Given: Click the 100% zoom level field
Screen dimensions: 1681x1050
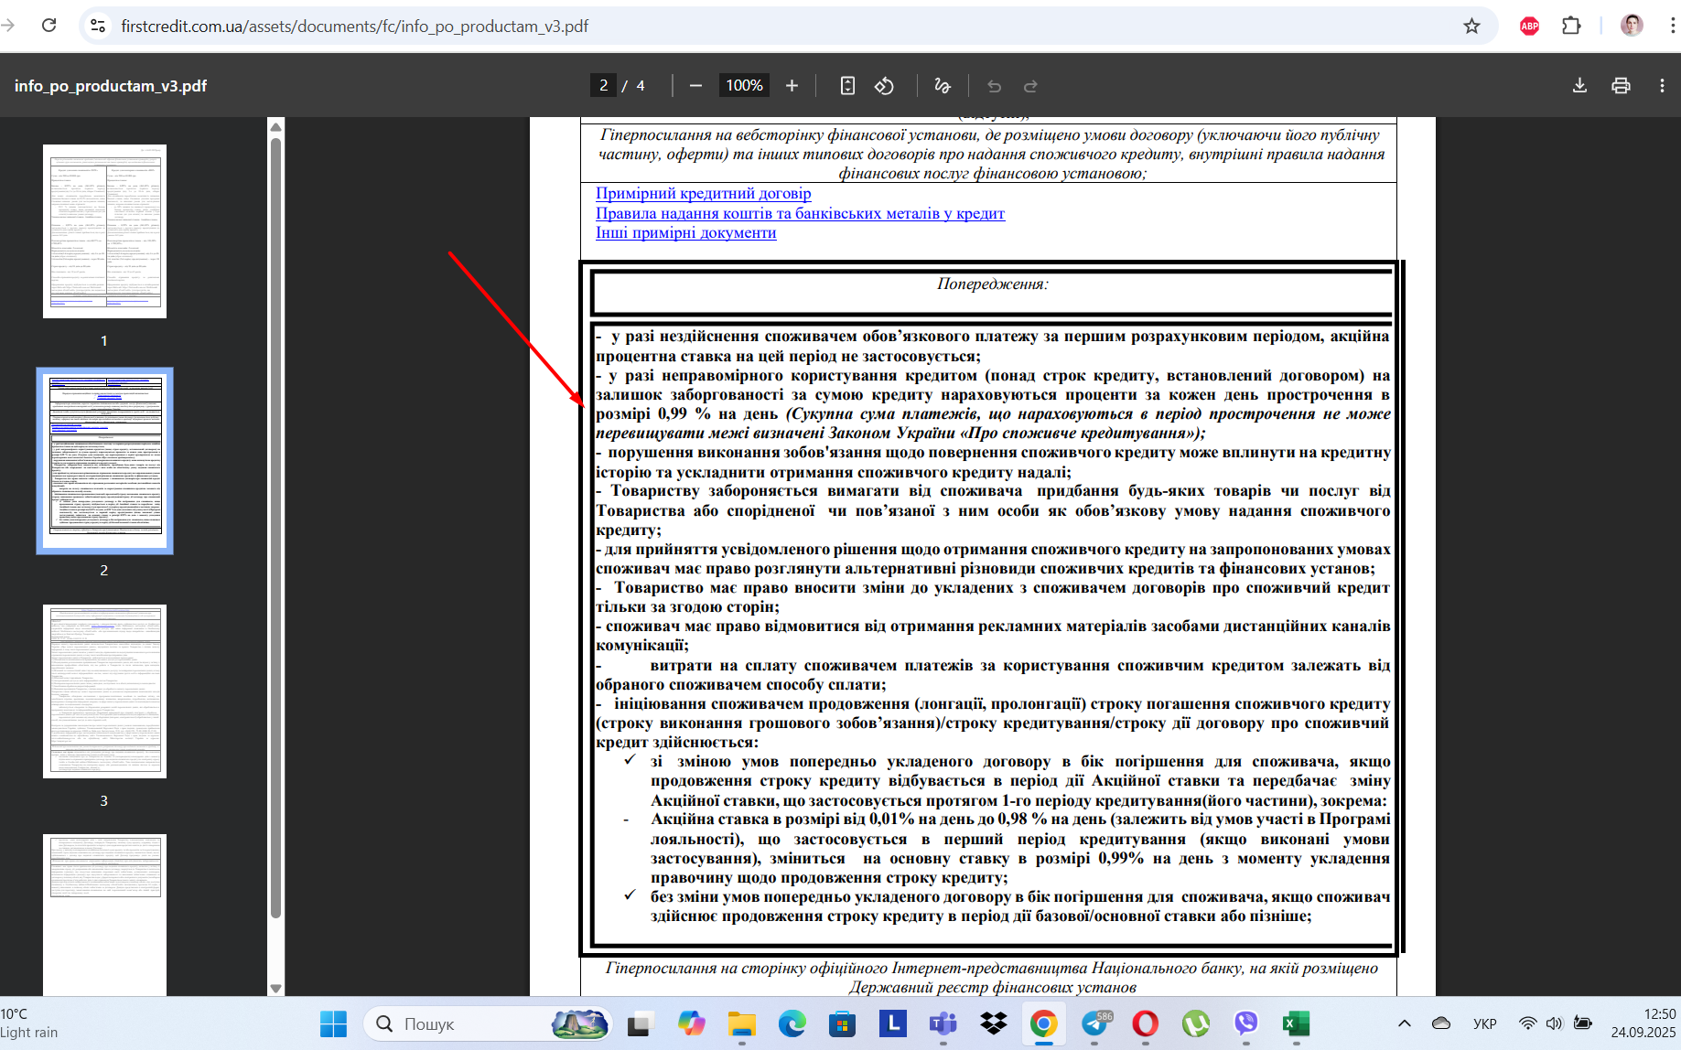Looking at the screenshot, I should [x=744, y=85].
